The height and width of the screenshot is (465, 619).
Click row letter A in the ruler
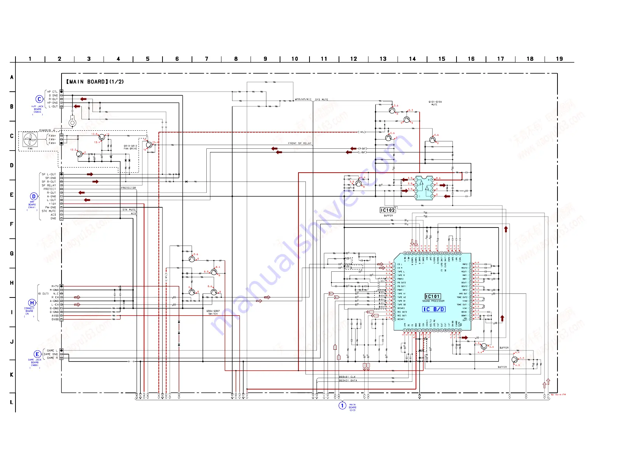12,77
